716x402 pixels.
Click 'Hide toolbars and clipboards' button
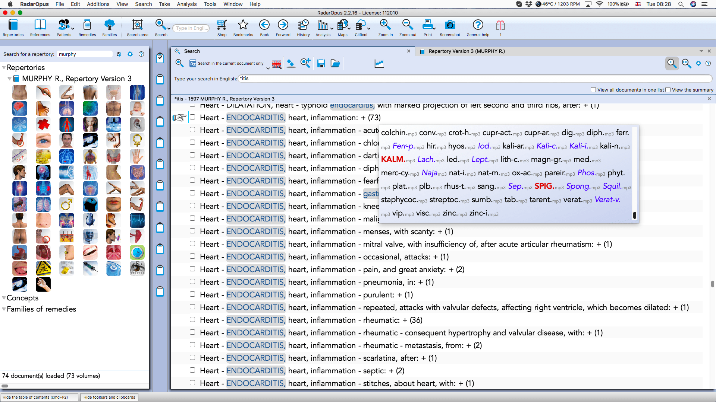coord(109,397)
